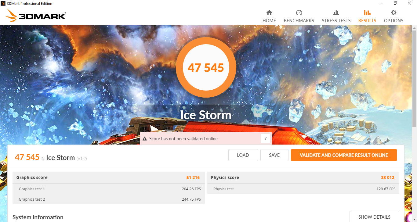Click the 47 545 score circle
The height and width of the screenshot is (222, 417).
point(206,68)
